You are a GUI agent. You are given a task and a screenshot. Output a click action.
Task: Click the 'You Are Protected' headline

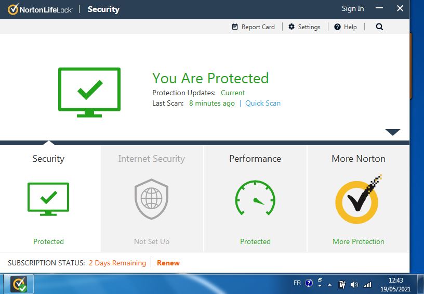[210, 78]
